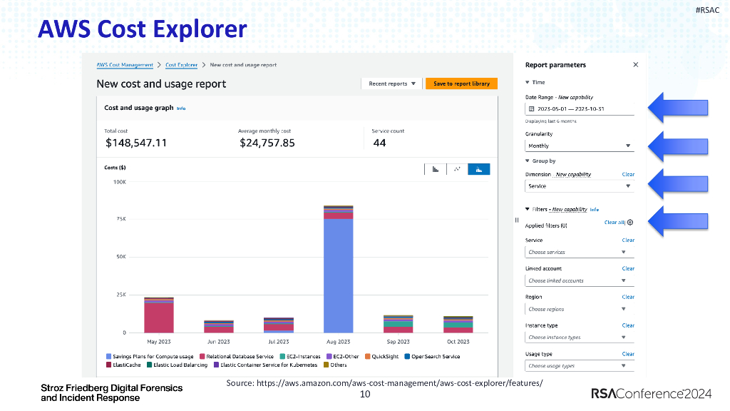
Task: Select stacked bar chart view icon
Action: [x=478, y=169]
